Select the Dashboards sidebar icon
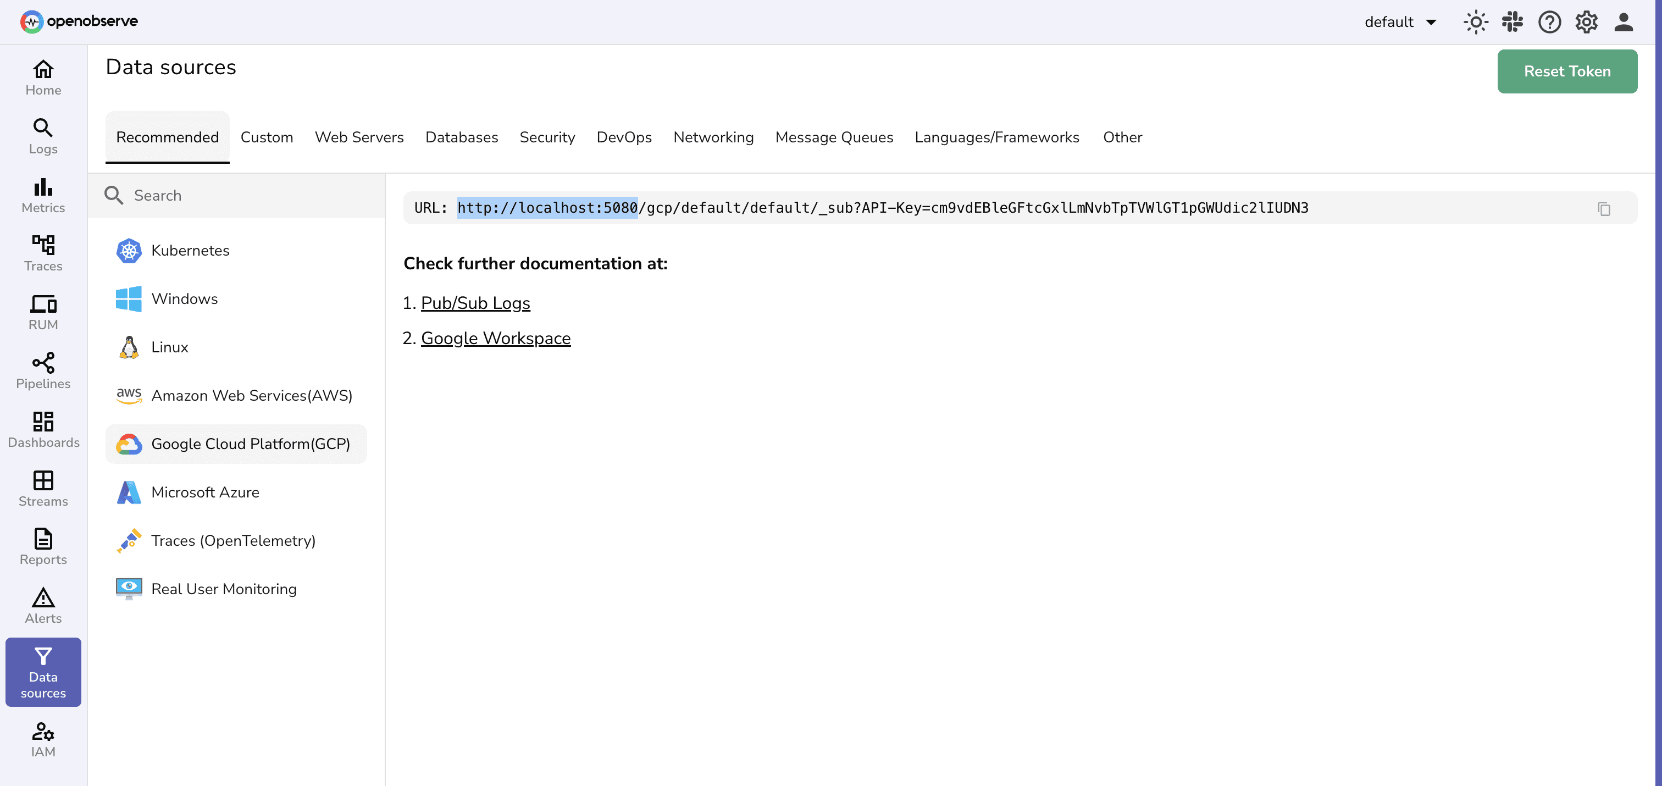 pos(42,429)
